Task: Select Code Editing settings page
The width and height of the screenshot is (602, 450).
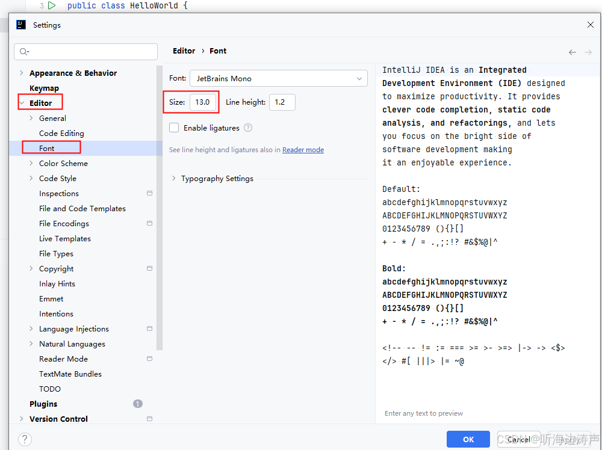Action: 61,133
